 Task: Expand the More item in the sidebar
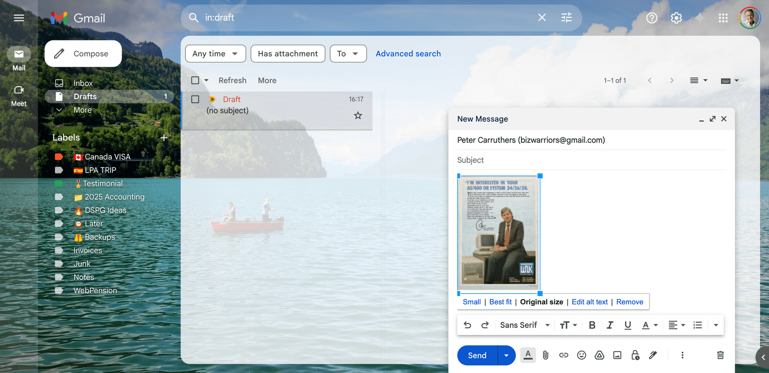[83, 110]
